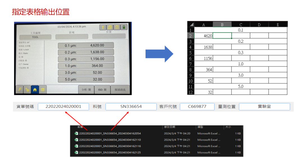The height and width of the screenshot is (157, 303).
Task: Select the blue home icon
Action: click(x=35, y=90)
